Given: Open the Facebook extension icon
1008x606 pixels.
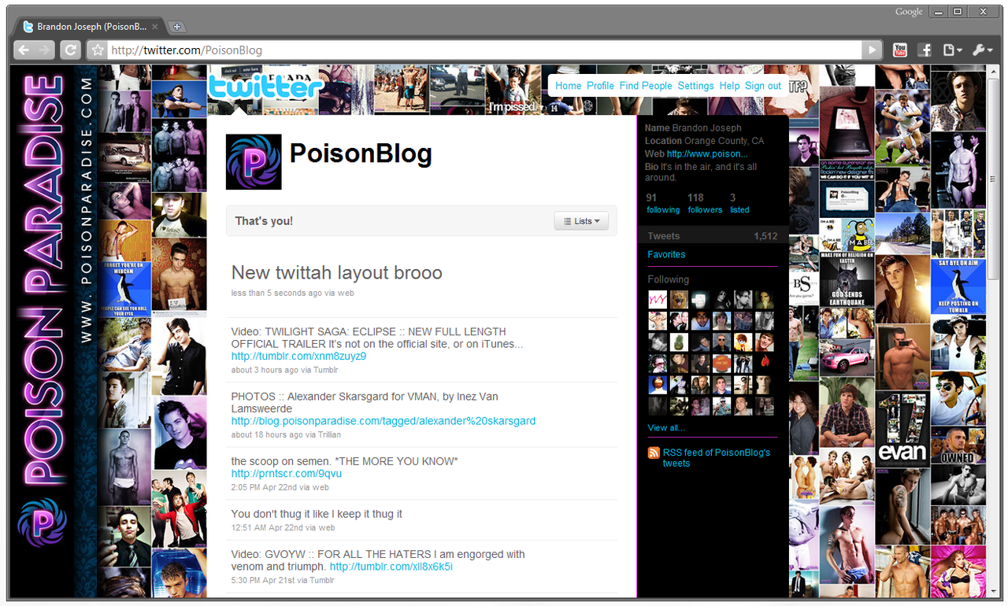Looking at the screenshot, I should (x=925, y=50).
